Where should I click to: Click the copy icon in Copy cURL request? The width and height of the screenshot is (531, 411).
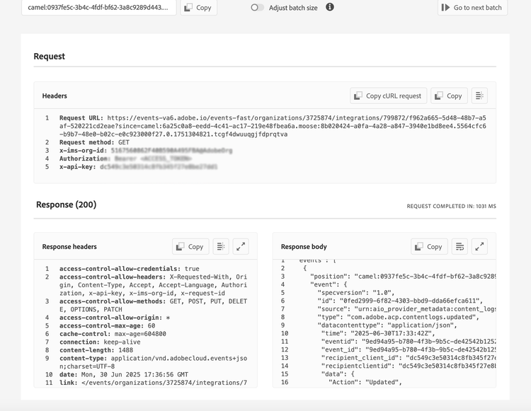pyautogui.click(x=358, y=95)
